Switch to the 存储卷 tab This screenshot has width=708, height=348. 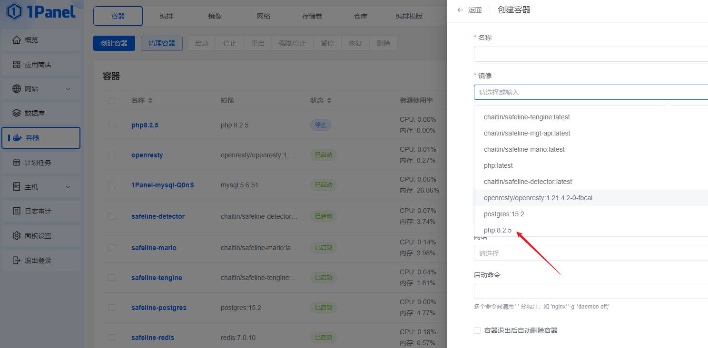(x=312, y=16)
